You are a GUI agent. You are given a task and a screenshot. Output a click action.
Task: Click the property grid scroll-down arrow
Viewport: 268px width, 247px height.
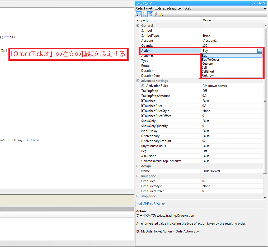tap(265, 198)
